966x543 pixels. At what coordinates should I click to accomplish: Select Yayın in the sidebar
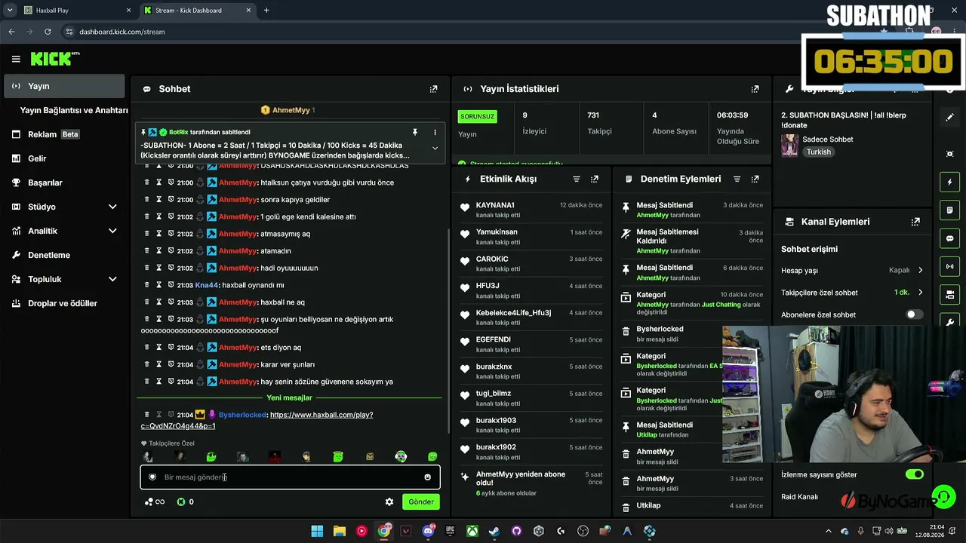[64, 86]
